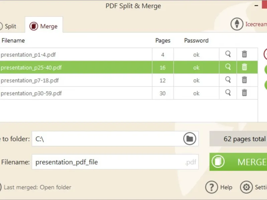Click the Open folder link
The height and width of the screenshot is (200, 267).
pyautogui.click(x=55, y=187)
